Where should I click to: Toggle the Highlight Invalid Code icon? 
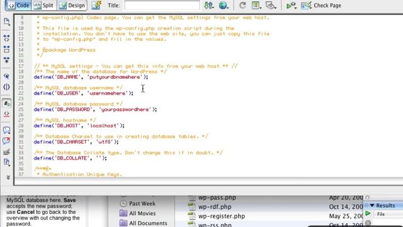[x=7, y=113]
